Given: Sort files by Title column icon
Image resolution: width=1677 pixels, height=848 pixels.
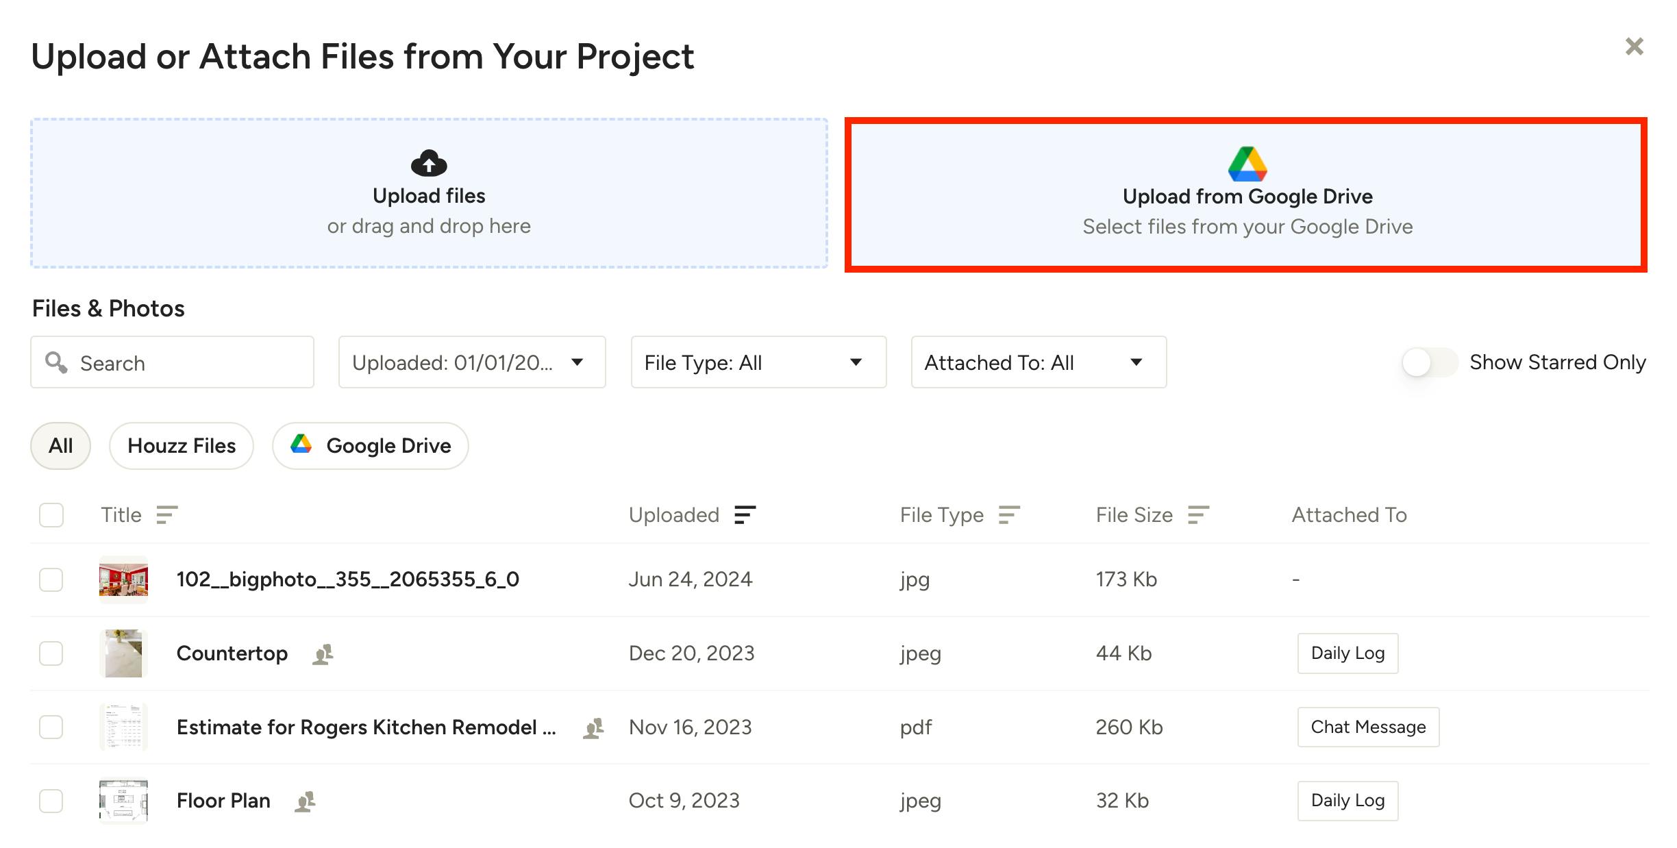Looking at the screenshot, I should [x=166, y=515].
